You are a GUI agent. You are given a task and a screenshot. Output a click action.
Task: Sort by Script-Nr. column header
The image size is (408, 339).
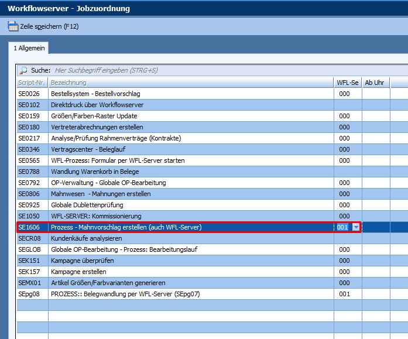pos(32,83)
